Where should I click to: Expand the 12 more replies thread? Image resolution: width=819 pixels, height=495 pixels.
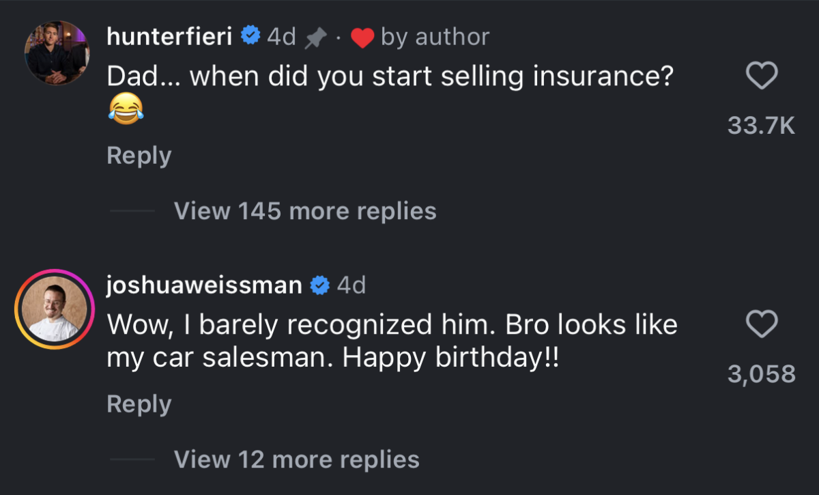click(x=296, y=459)
